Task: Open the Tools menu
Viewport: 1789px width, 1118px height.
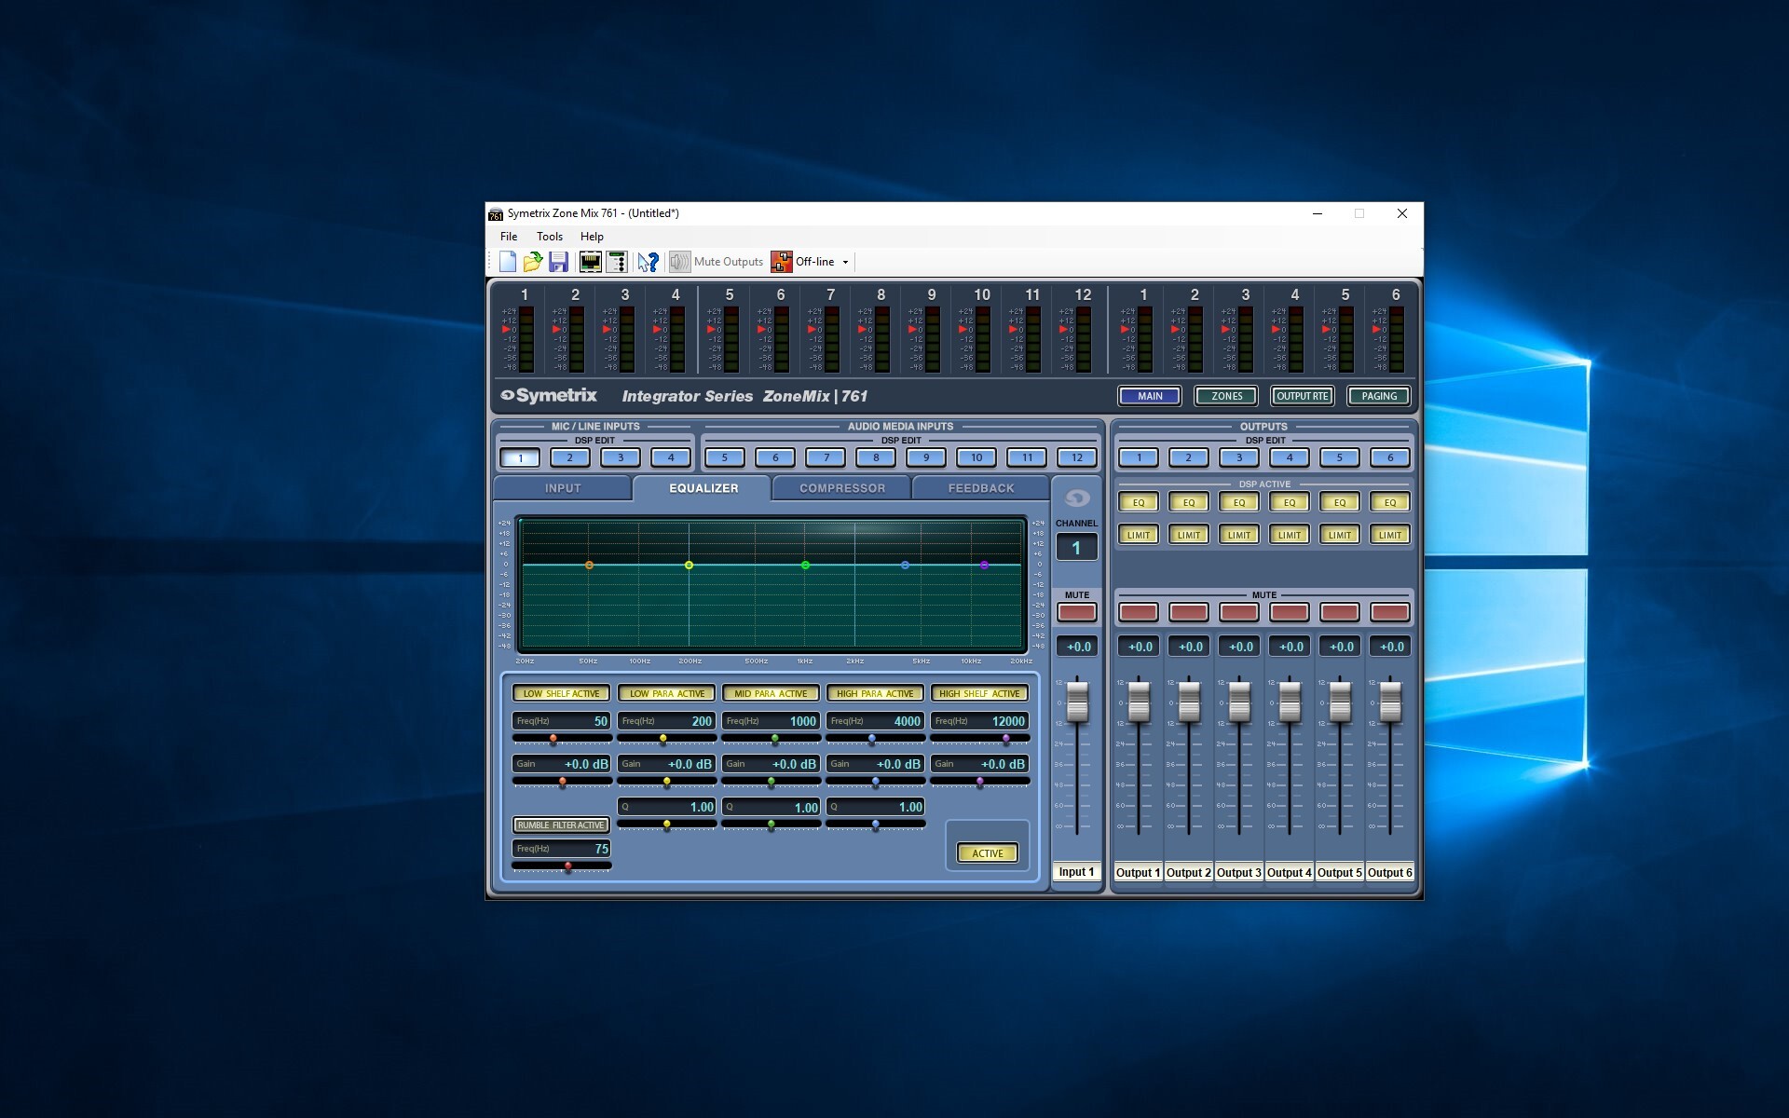Action: [x=549, y=237]
